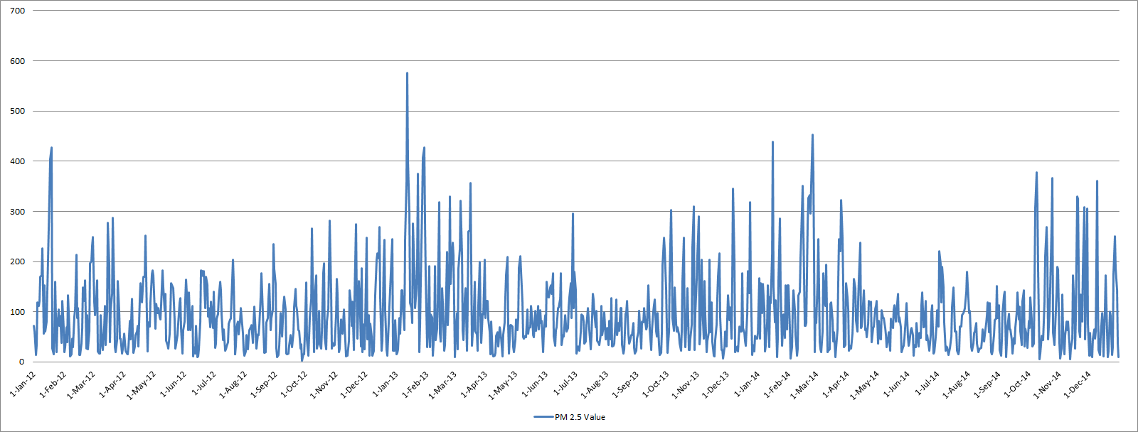Click the 1-Jun-12 date label
The height and width of the screenshot is (432, 1138).
[173, 384]
